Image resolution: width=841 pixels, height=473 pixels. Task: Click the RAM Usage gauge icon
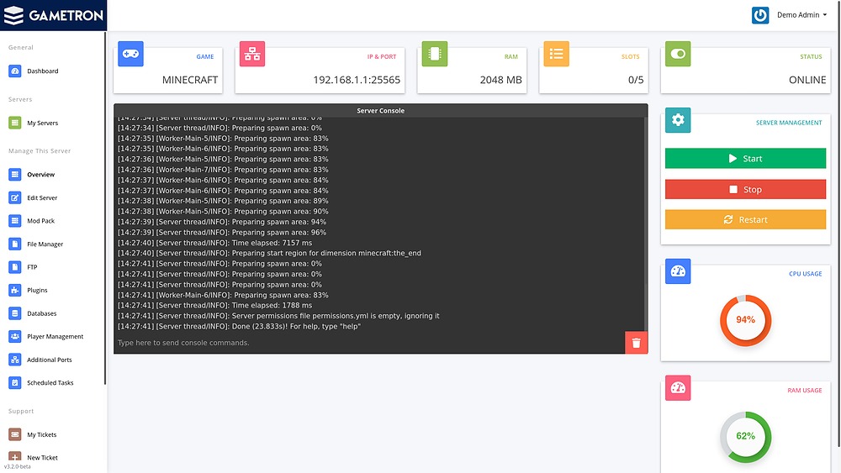pos(678,388)
